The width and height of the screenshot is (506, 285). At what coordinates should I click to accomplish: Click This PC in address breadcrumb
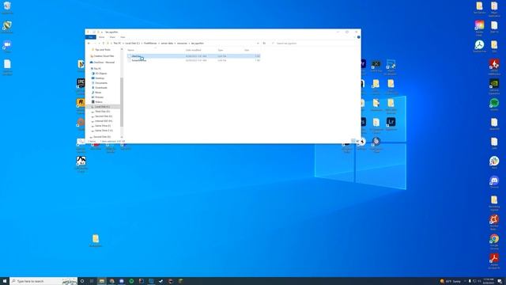tap(117, 44)
